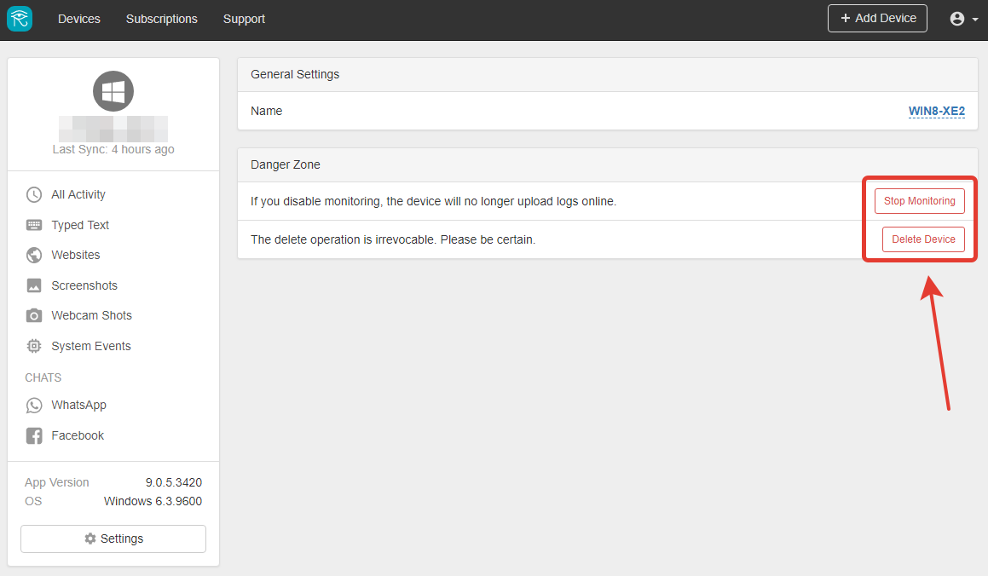
Task: Select the Typed Text keyboard icon
Action: pos(34,225)
